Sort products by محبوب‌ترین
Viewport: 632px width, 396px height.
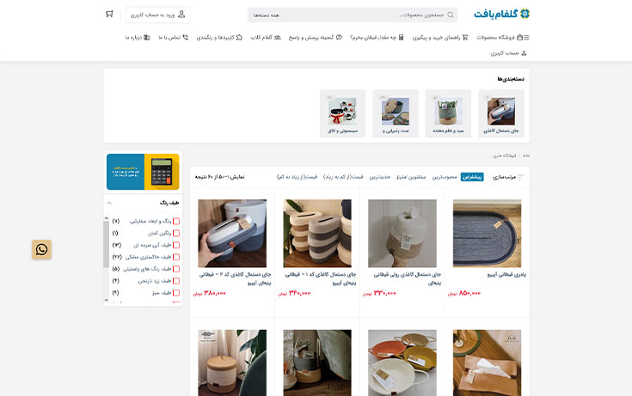click(x=445, y=177)
